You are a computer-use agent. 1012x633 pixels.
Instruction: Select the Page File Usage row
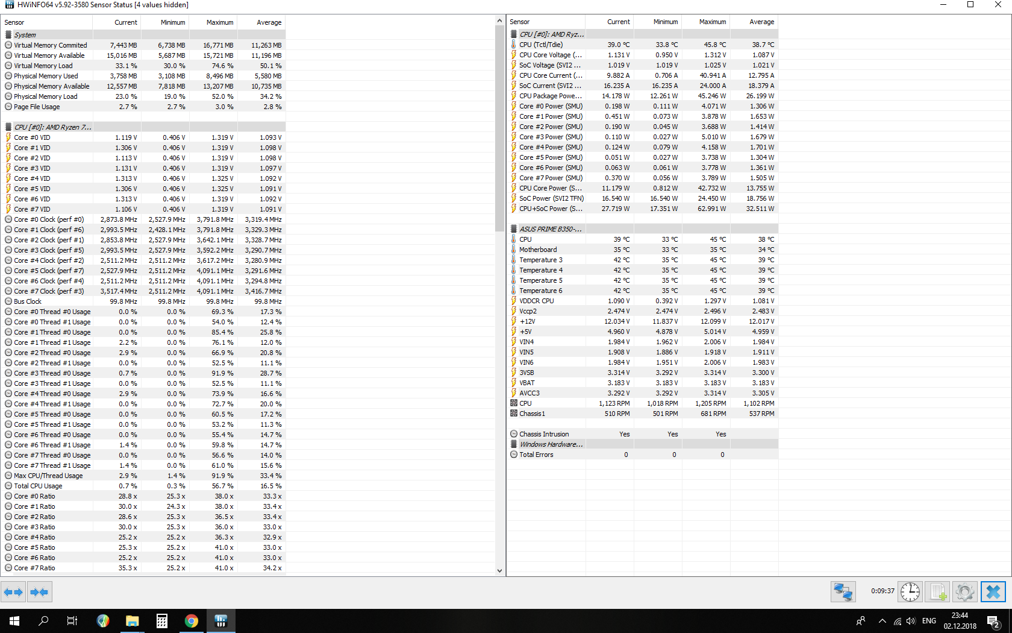(143, 107)
